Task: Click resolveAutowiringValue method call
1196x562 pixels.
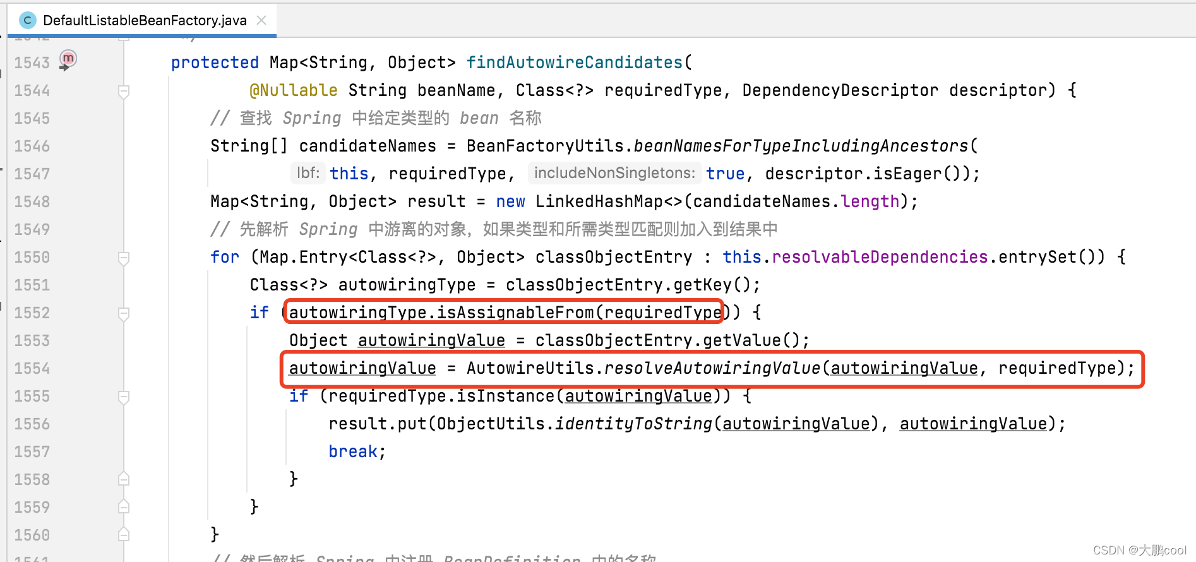Action: 712,368
